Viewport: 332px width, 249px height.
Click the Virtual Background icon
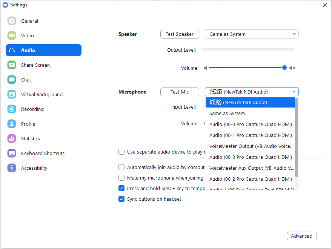[x=12, y=94]
